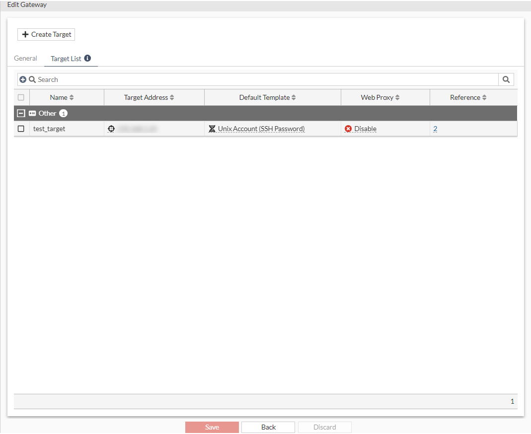Click the plus icon on Create Target button
The height and width of the screenshot is (434, 531).
pyautogui.click(x=24, y=34)
